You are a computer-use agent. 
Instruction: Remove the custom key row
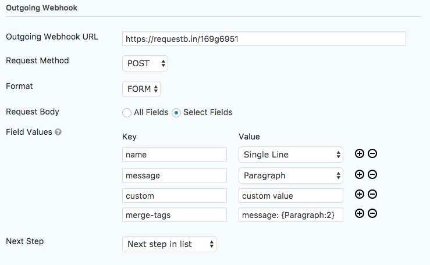(x=372, y=194)
